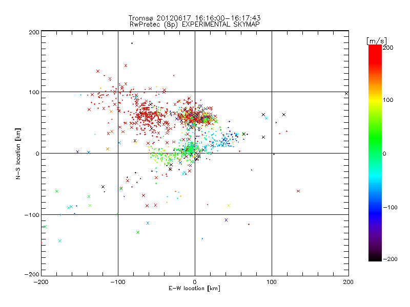This screenshot has width=410, height=307.
Task: Select the green middle of the velocity colorbar
Action: point(375,146)
